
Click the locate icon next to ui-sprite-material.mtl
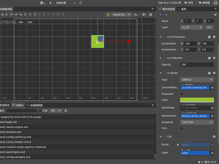[x=212, y=88]
